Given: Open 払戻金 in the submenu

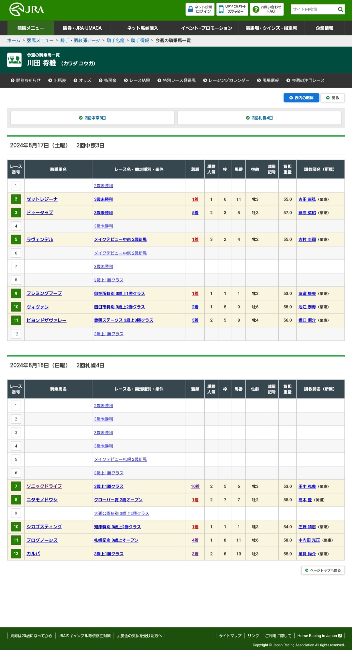Looking at the screenshot, I should [x=108, y=80].
